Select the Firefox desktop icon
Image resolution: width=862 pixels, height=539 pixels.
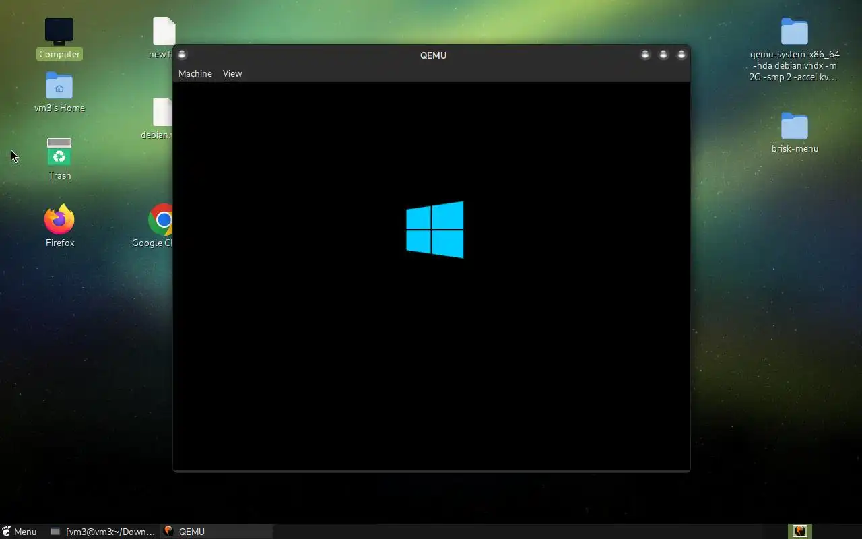(x=59, y=226)
